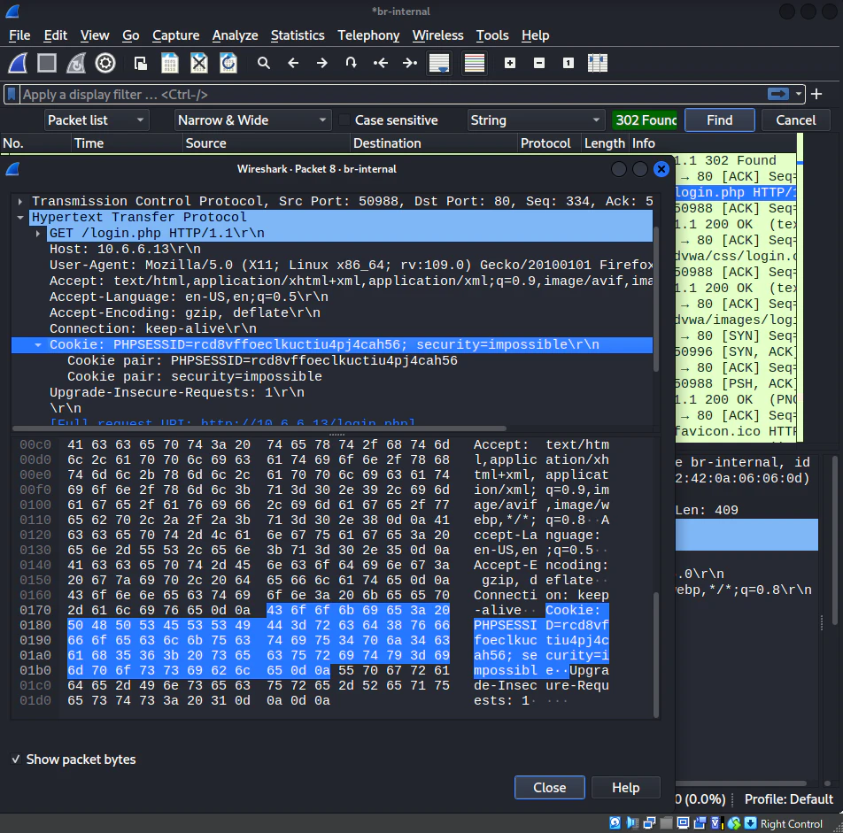Viewport: 843px width, 833px height.
Task: Toggle packet colorization rules icon
Action: point(475,63)
